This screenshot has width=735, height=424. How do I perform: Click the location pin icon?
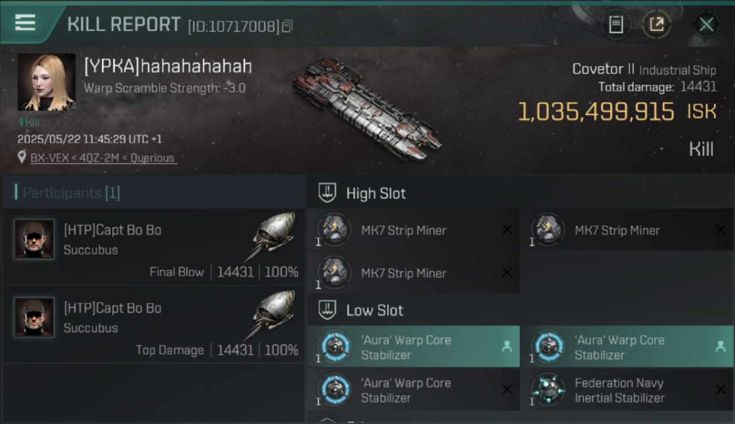(x=22, y=158)
